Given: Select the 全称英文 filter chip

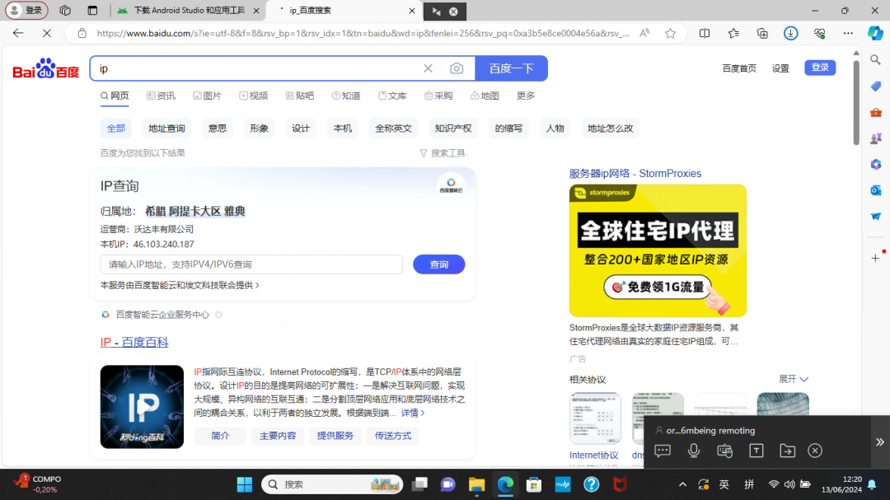Looking at the screenshot, I should pyautogui.click(x=393, y=129).
